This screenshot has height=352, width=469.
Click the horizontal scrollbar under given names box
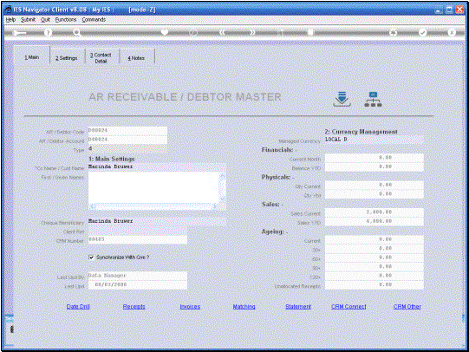pyautogui.click(x=153, y=206)
